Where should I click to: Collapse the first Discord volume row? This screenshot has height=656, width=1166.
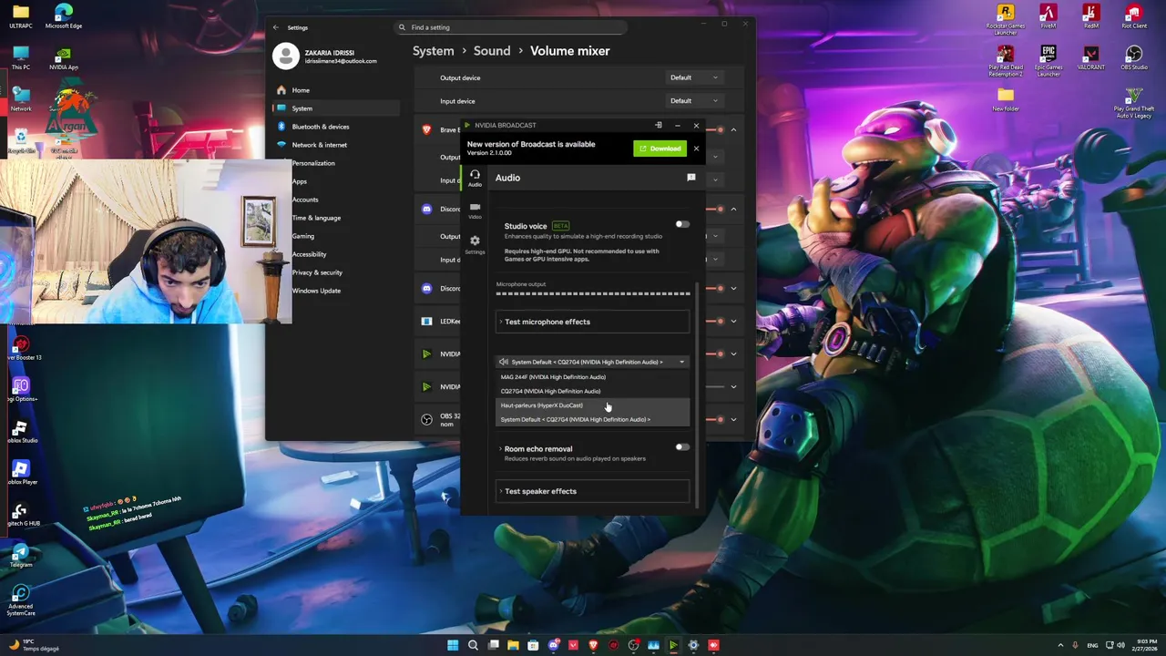click(x=733, y=209)
